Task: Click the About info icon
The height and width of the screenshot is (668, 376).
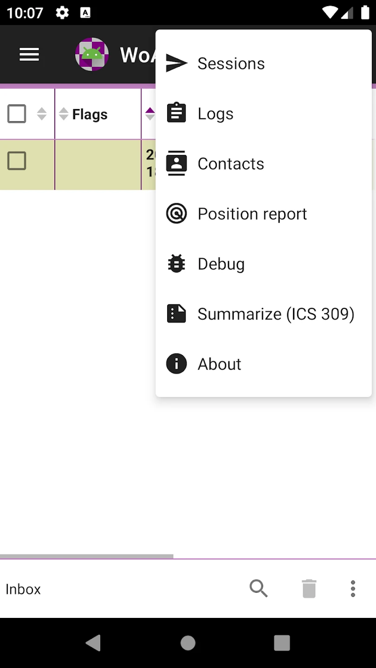Action: 176,364
